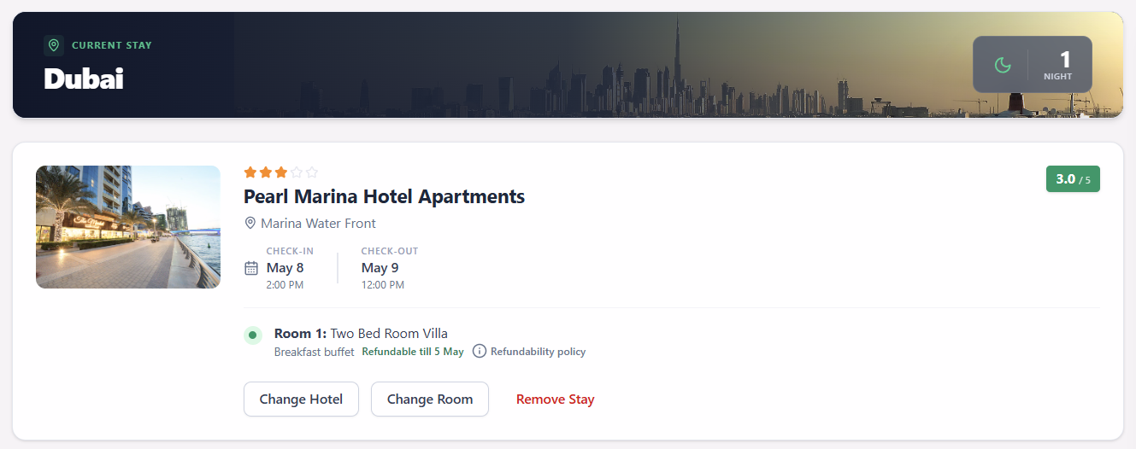Image resolution: width=1136 pixels, height=449 pixels.
Task: Select the Room 1 green radio indicator
Action: click(252, 335)
